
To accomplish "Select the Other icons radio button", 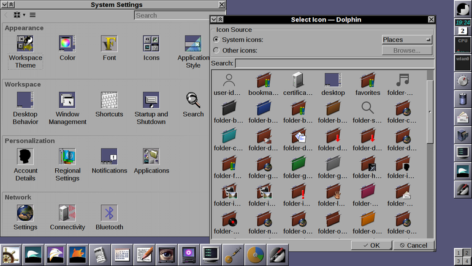I will point(216,50).
